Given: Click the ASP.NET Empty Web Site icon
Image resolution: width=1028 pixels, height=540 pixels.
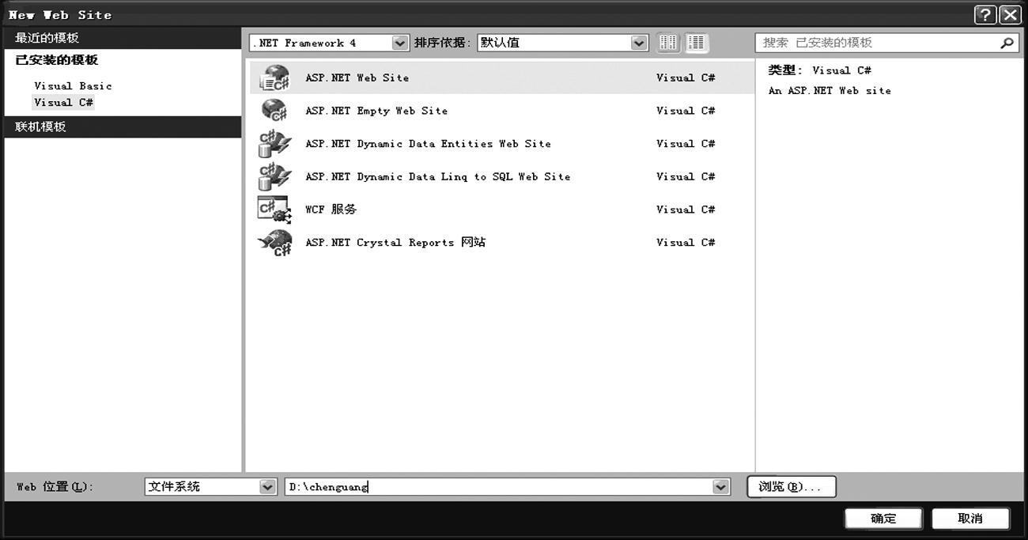Looking at the screenshot, I should [x=274, y=110].
